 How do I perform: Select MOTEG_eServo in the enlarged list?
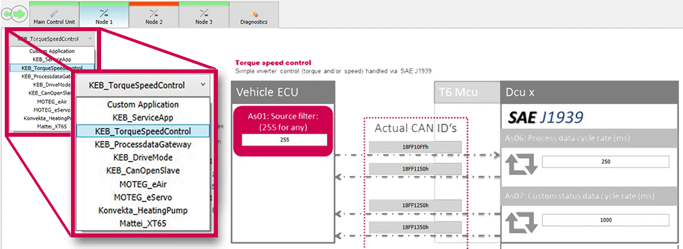click(143, 197)
